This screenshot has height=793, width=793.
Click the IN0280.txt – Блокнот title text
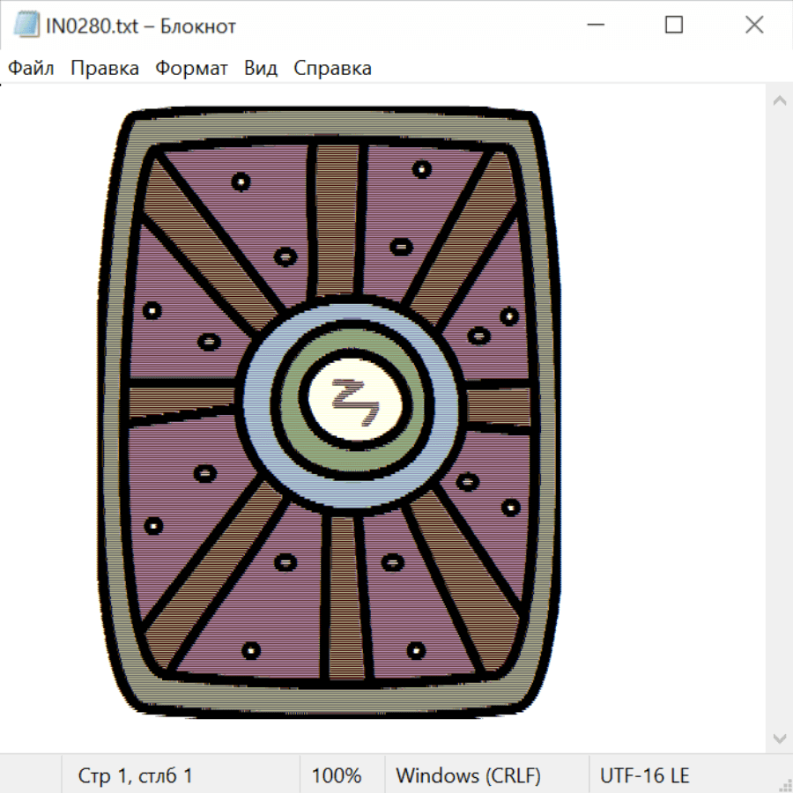tap(141, 26)
